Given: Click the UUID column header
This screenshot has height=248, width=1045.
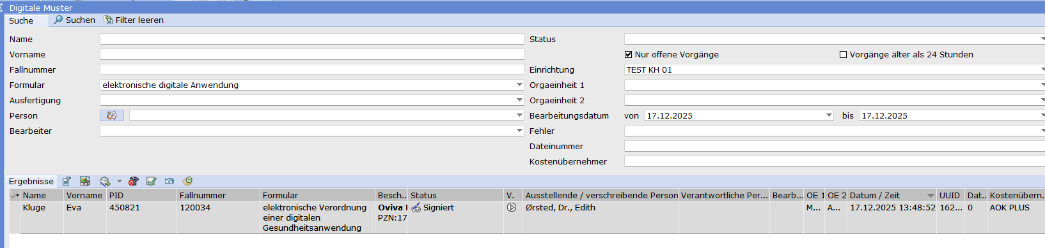Looking at the screenshot, I should click(950, 196).
